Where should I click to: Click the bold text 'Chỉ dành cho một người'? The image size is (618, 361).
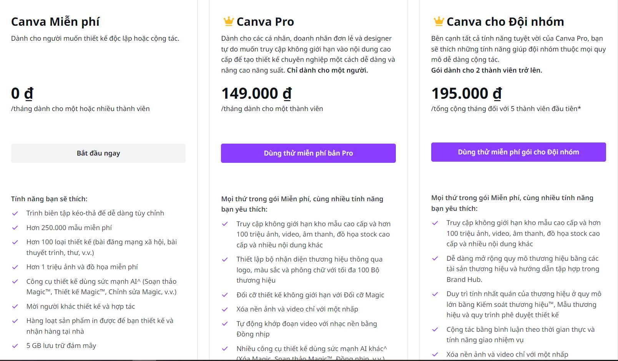point(327,70)
